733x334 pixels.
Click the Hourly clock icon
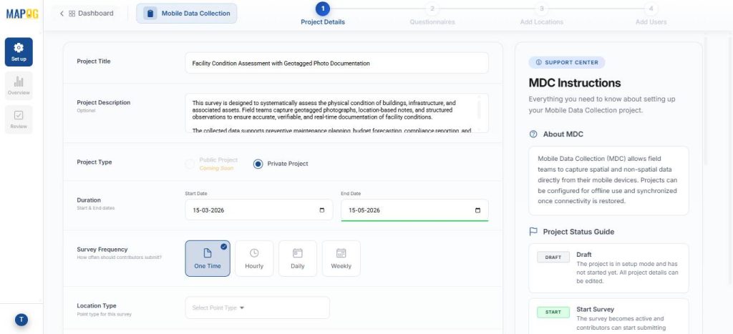coord(254,253)
